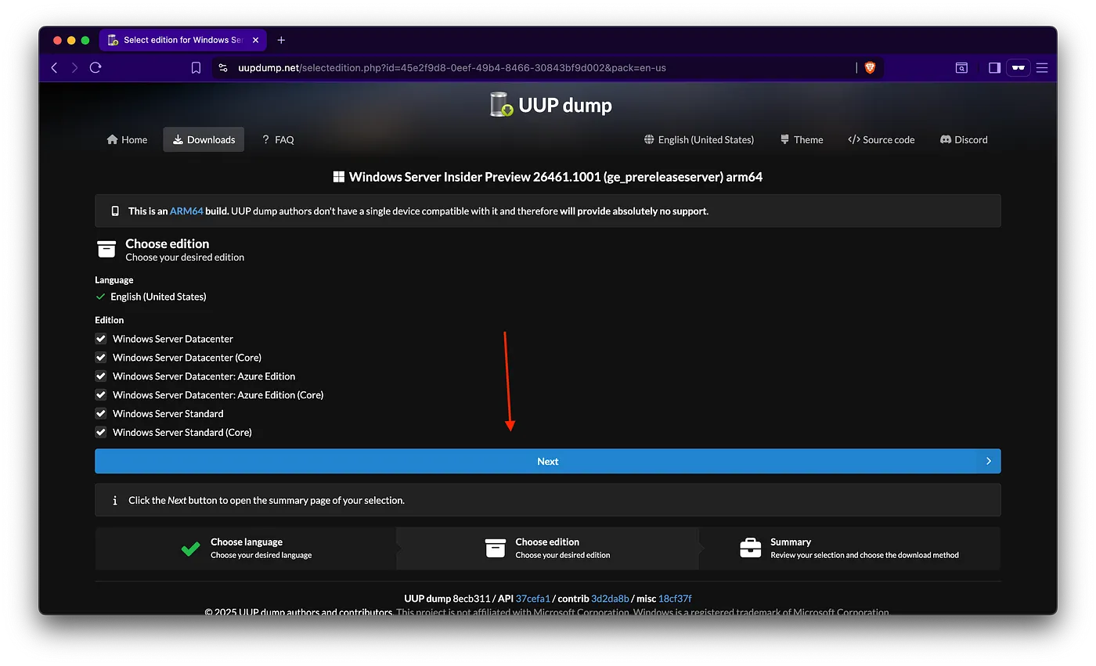The height and width of the screenshot is (666, 1096).
Task: Select the Choose language step
Action: [x=246, y=548]
